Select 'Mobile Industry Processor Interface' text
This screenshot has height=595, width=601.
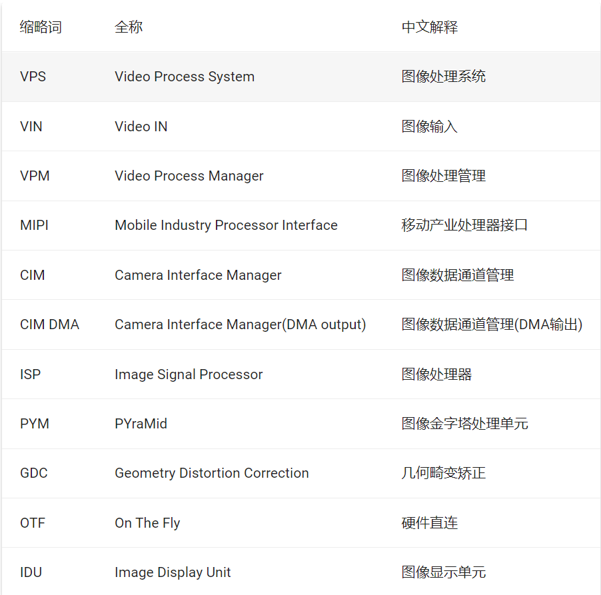click(226, 225)
